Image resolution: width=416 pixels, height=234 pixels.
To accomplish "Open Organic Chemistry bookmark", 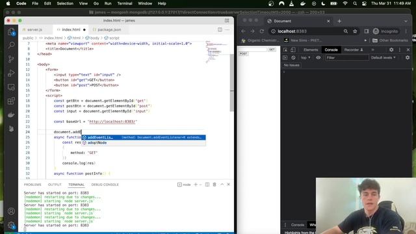I will click(260, 40).
